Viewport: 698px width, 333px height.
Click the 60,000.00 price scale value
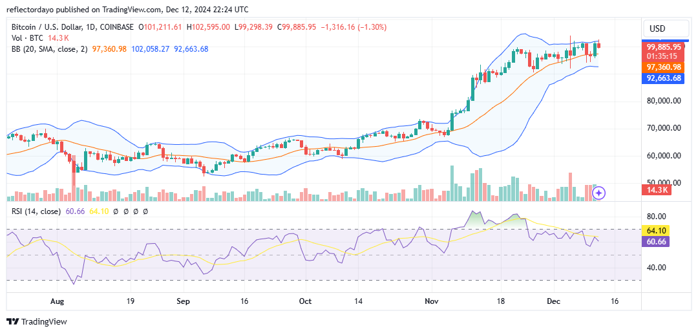[x=664, y=155]
